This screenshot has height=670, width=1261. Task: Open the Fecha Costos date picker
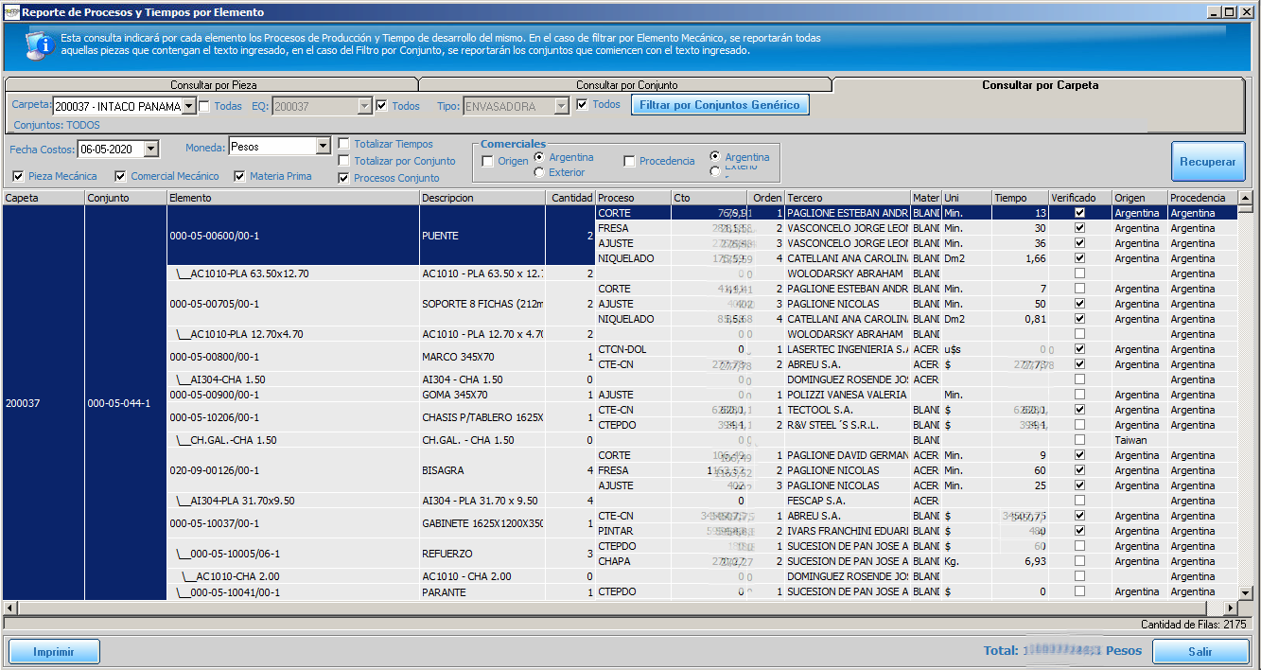click(x=149, y=150)
